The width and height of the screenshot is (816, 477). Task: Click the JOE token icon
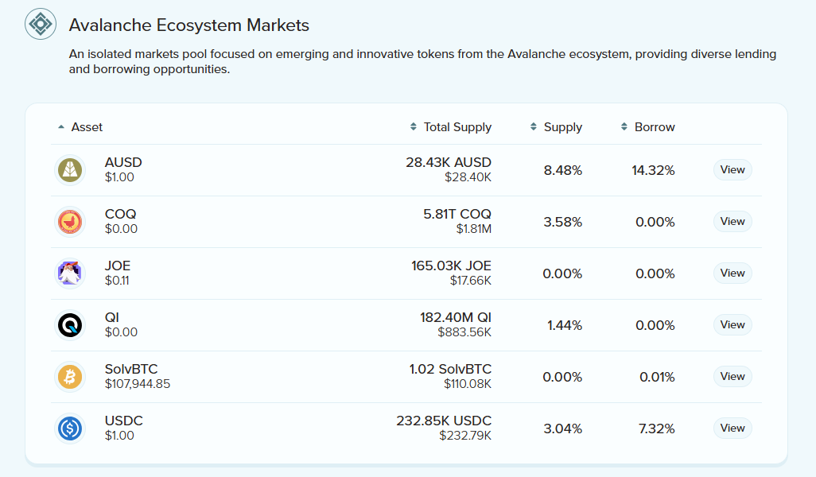tap(70, 273)
